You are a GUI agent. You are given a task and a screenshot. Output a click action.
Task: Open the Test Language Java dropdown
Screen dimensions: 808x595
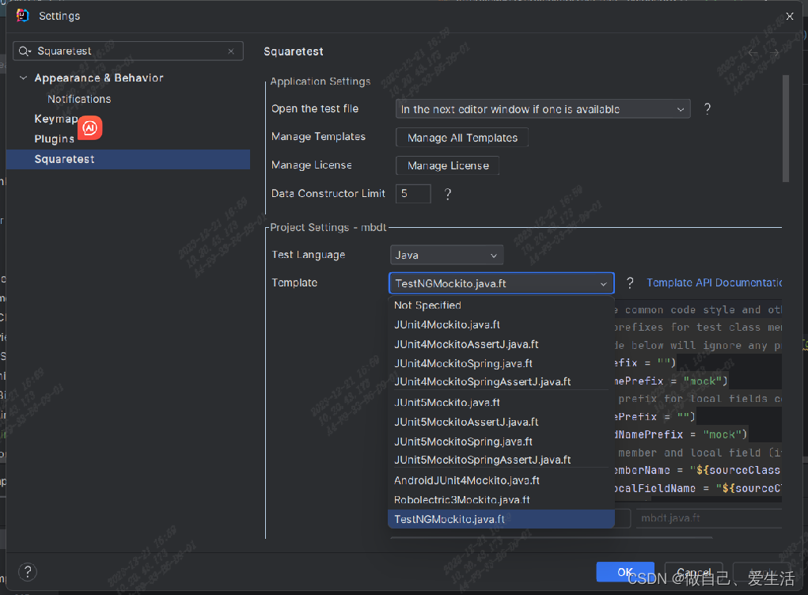pyautogui.click(x=446, y=255)
